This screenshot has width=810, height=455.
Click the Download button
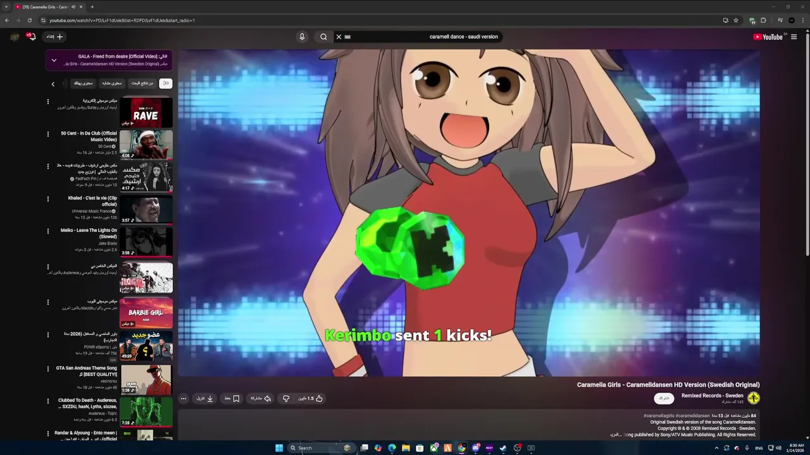pyautogui.click(x=204, y=399)
